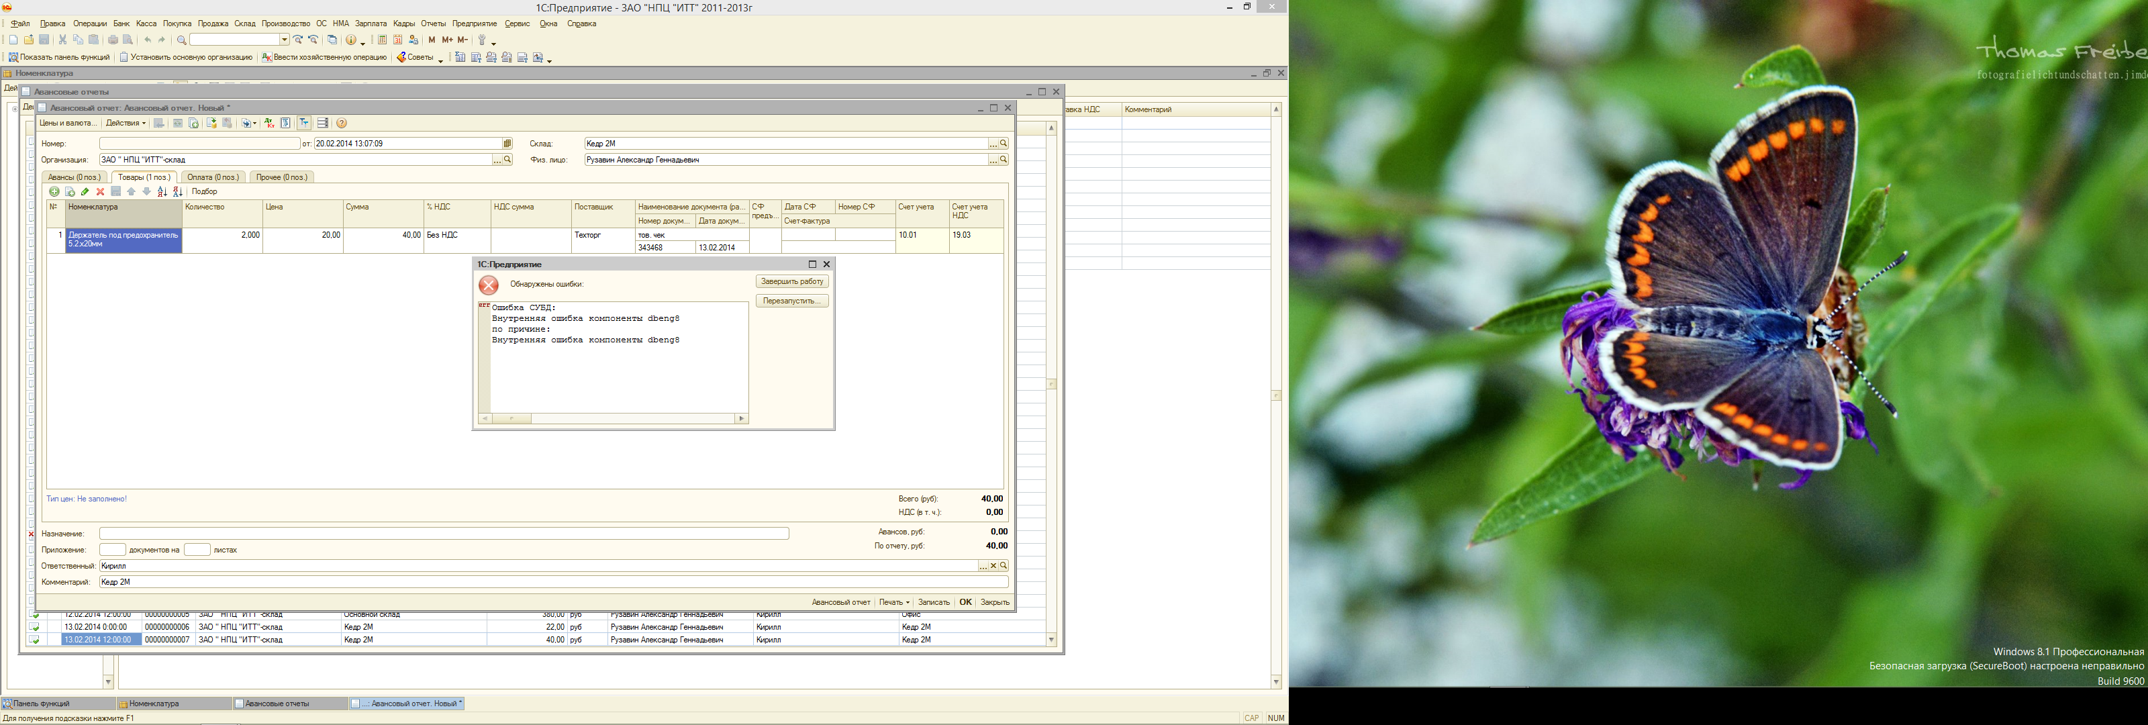The width and height of the screenshot is (2148, 725).
Task: Click the Sort descending icon in goods toolbar
Action: click(x=178, y=192)
